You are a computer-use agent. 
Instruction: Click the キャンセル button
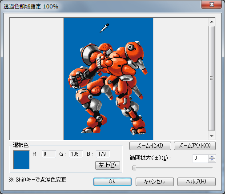coord(154,182)
